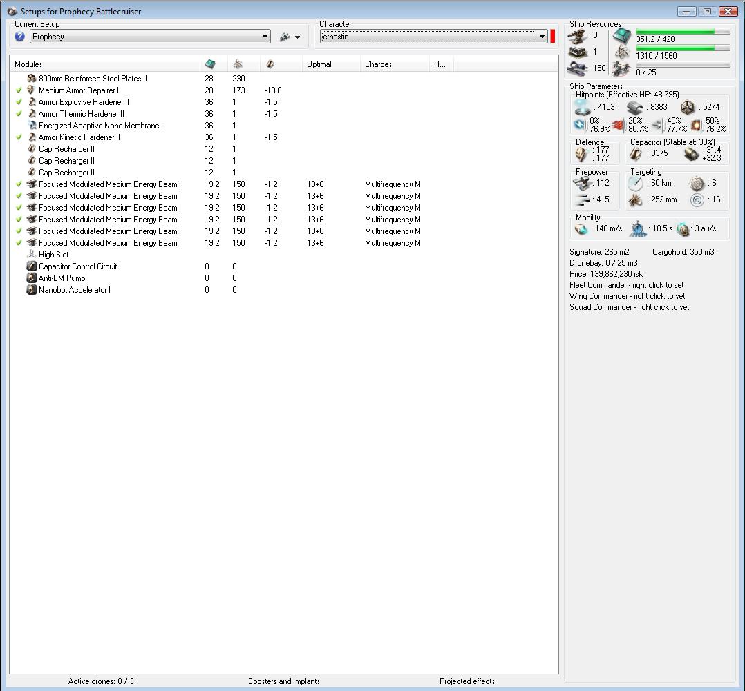Click the capacitor capacity icon showing 3375

click(x=635, y=154)
